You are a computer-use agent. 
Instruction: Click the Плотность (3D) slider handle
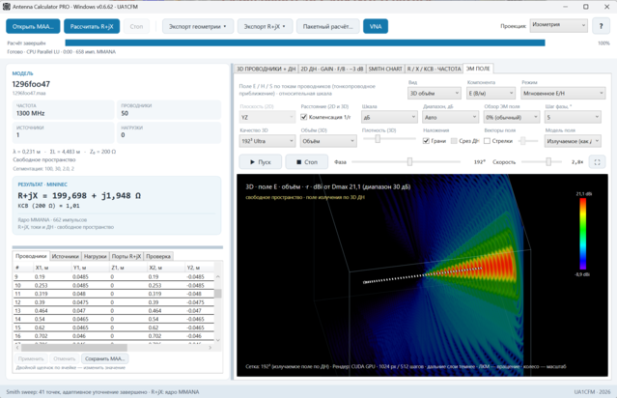coord(378,138)
